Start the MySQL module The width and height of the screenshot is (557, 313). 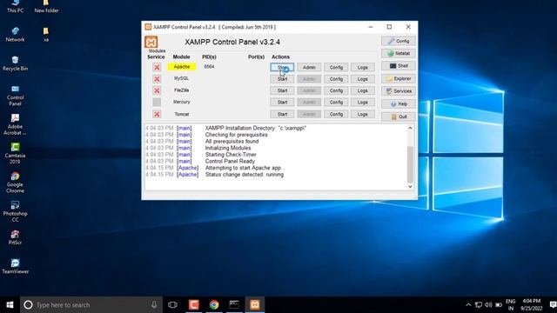[x=282, y=79]
